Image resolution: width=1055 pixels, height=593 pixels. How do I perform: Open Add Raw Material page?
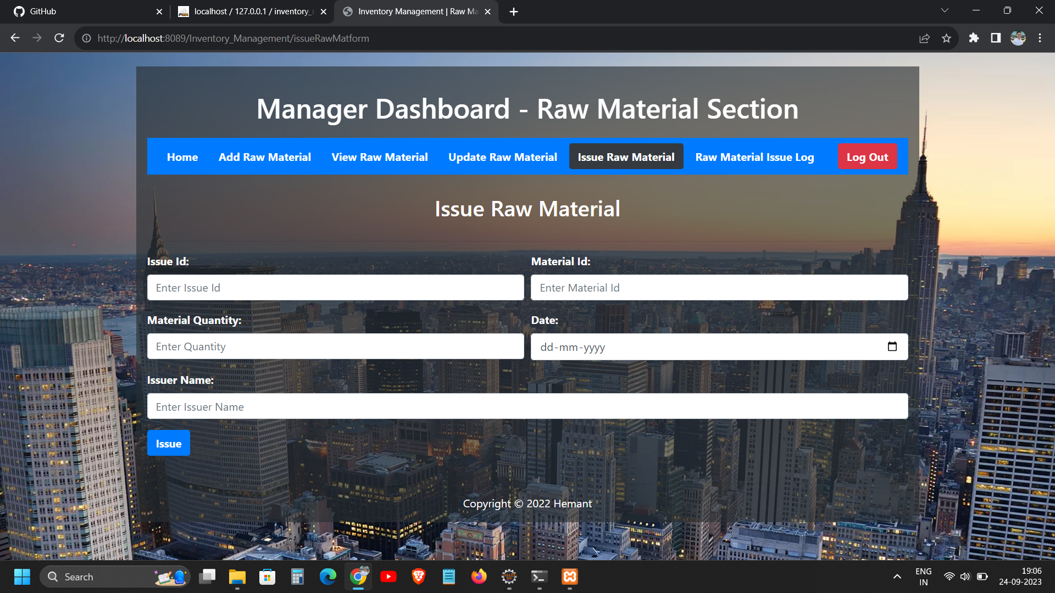coord(265,157)
